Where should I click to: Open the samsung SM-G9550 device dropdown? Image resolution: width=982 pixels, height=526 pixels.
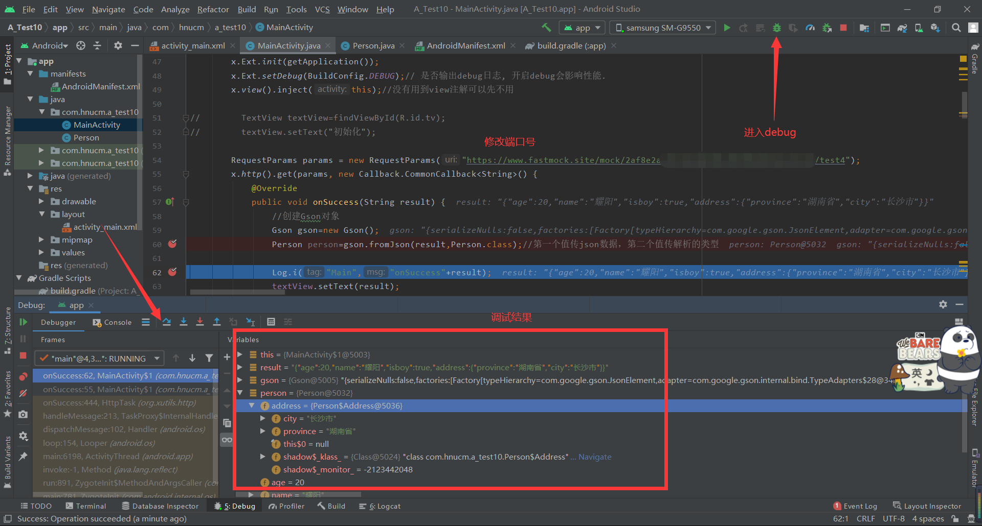663,28
